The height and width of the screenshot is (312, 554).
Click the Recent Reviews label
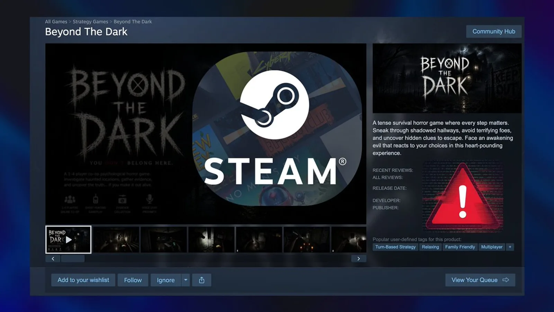(393, 170)
